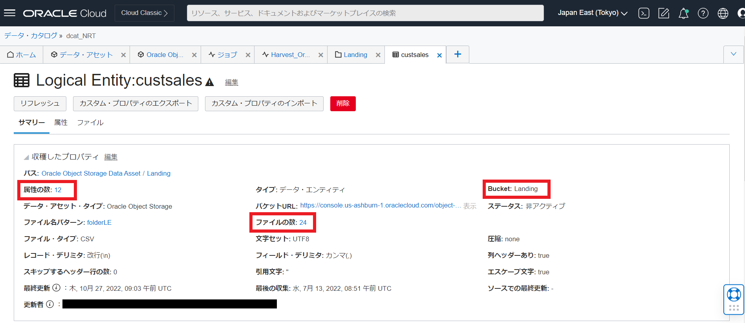Add a new tab with plus icon
745x323 pixels.
458,54
